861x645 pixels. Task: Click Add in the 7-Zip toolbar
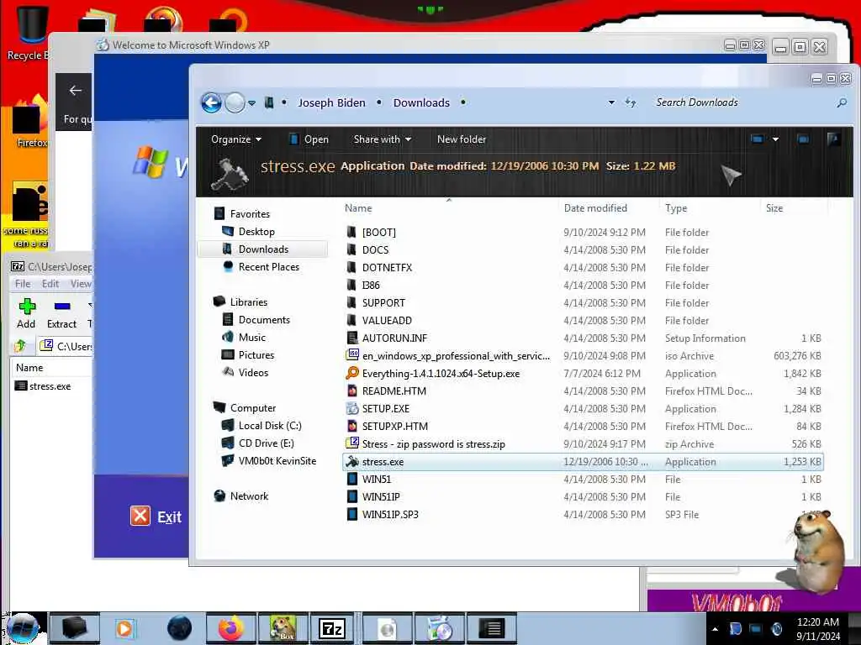(x=26, y=314)
